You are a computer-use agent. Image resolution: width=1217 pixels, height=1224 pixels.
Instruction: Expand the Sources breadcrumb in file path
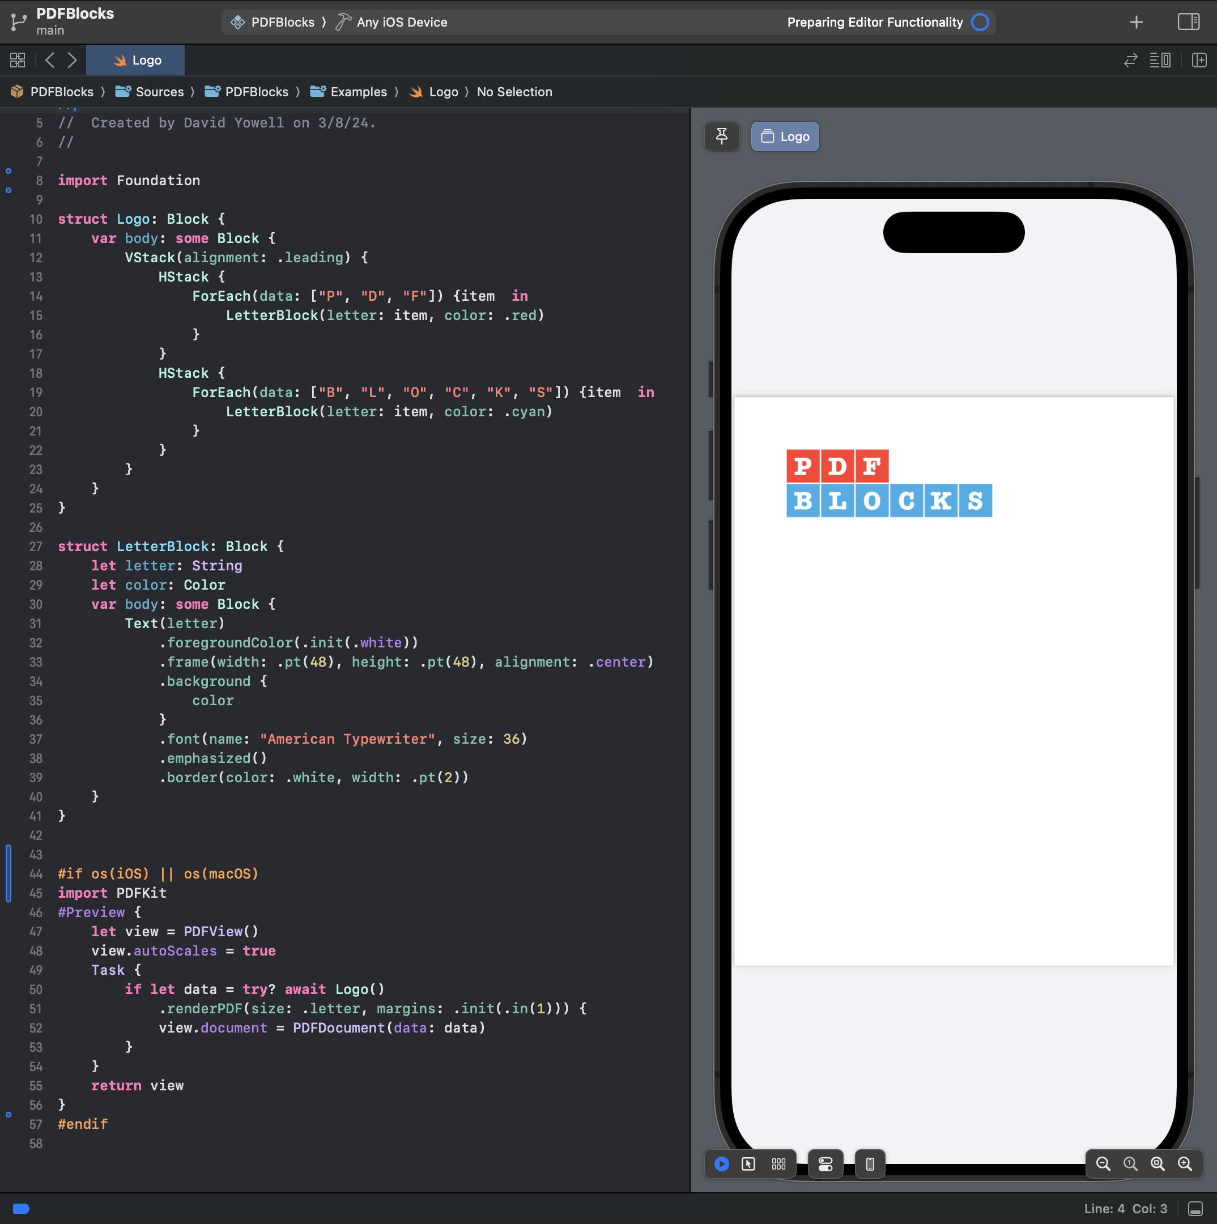(160, 91)
